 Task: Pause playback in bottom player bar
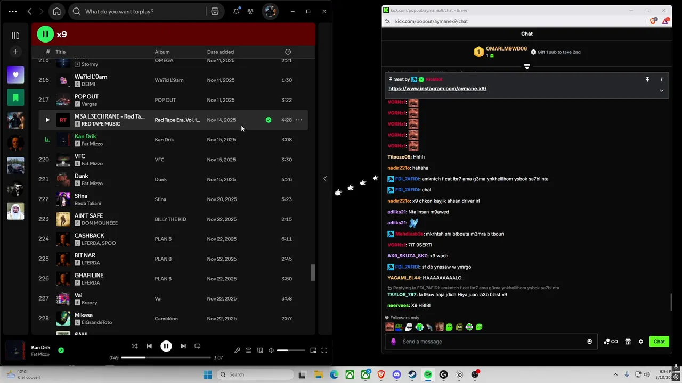tap(166, 346)
